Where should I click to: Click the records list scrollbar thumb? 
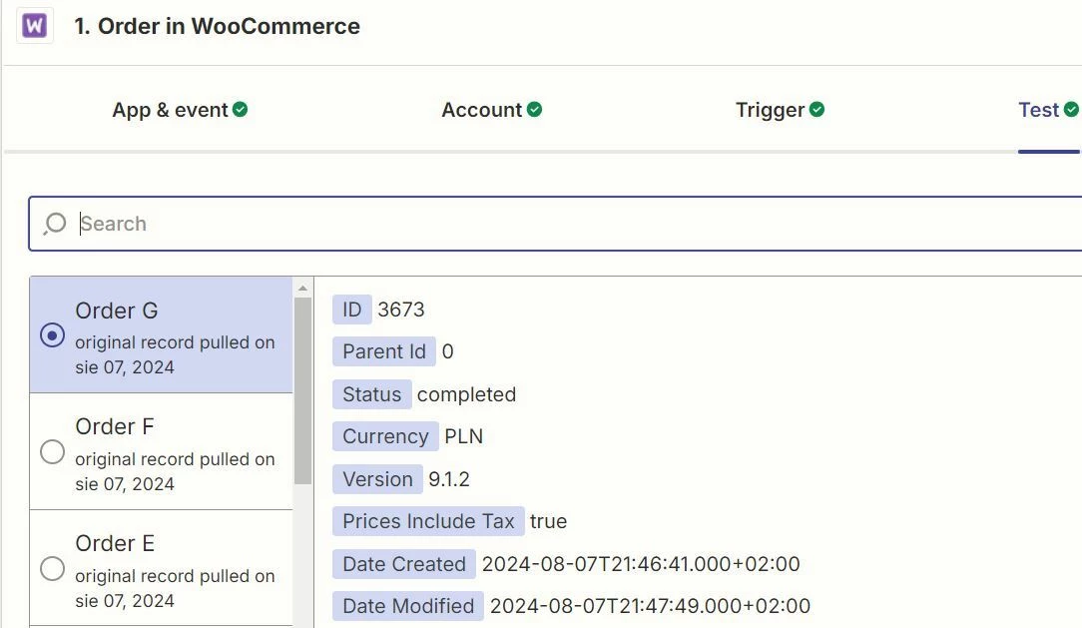pyautogui.click(x=302, y=390)
